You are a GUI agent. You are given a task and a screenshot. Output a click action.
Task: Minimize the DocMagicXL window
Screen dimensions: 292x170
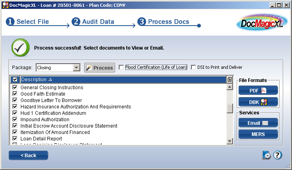pos(272,5)
